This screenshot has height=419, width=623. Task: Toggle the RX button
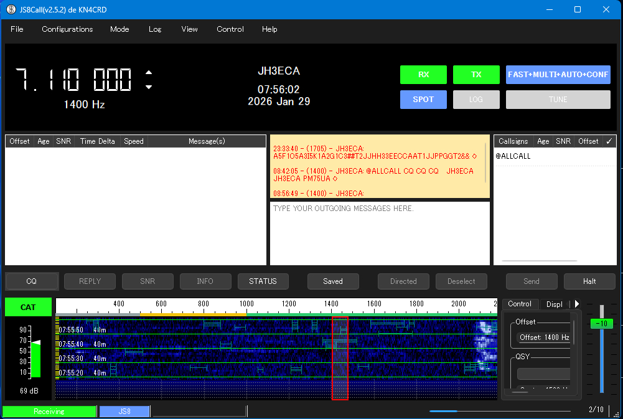pyautogui.click(x=423, y=75)
